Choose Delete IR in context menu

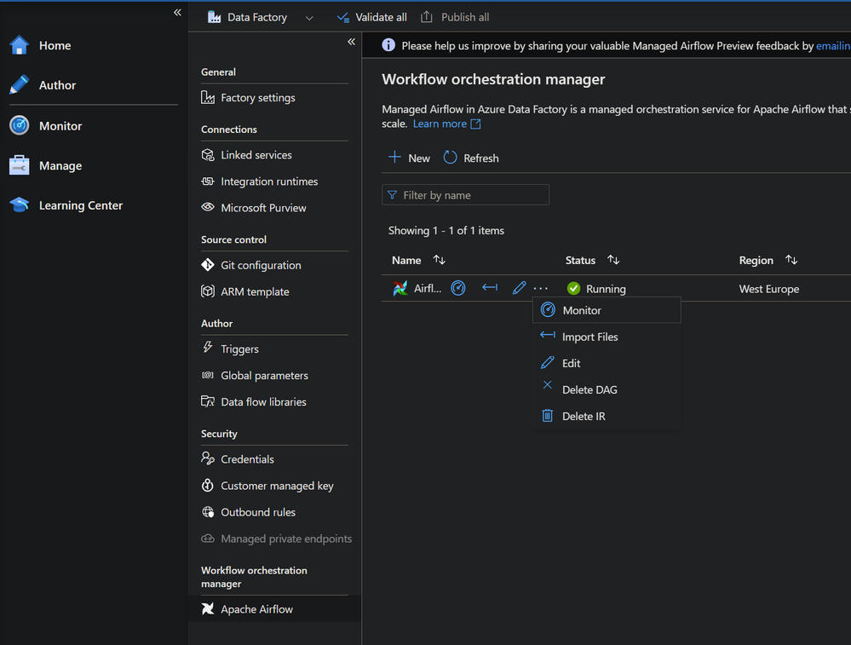(584, 416)
